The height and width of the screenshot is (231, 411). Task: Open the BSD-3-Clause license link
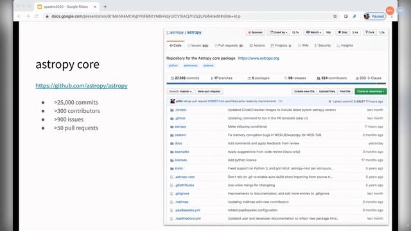point(368,78)
